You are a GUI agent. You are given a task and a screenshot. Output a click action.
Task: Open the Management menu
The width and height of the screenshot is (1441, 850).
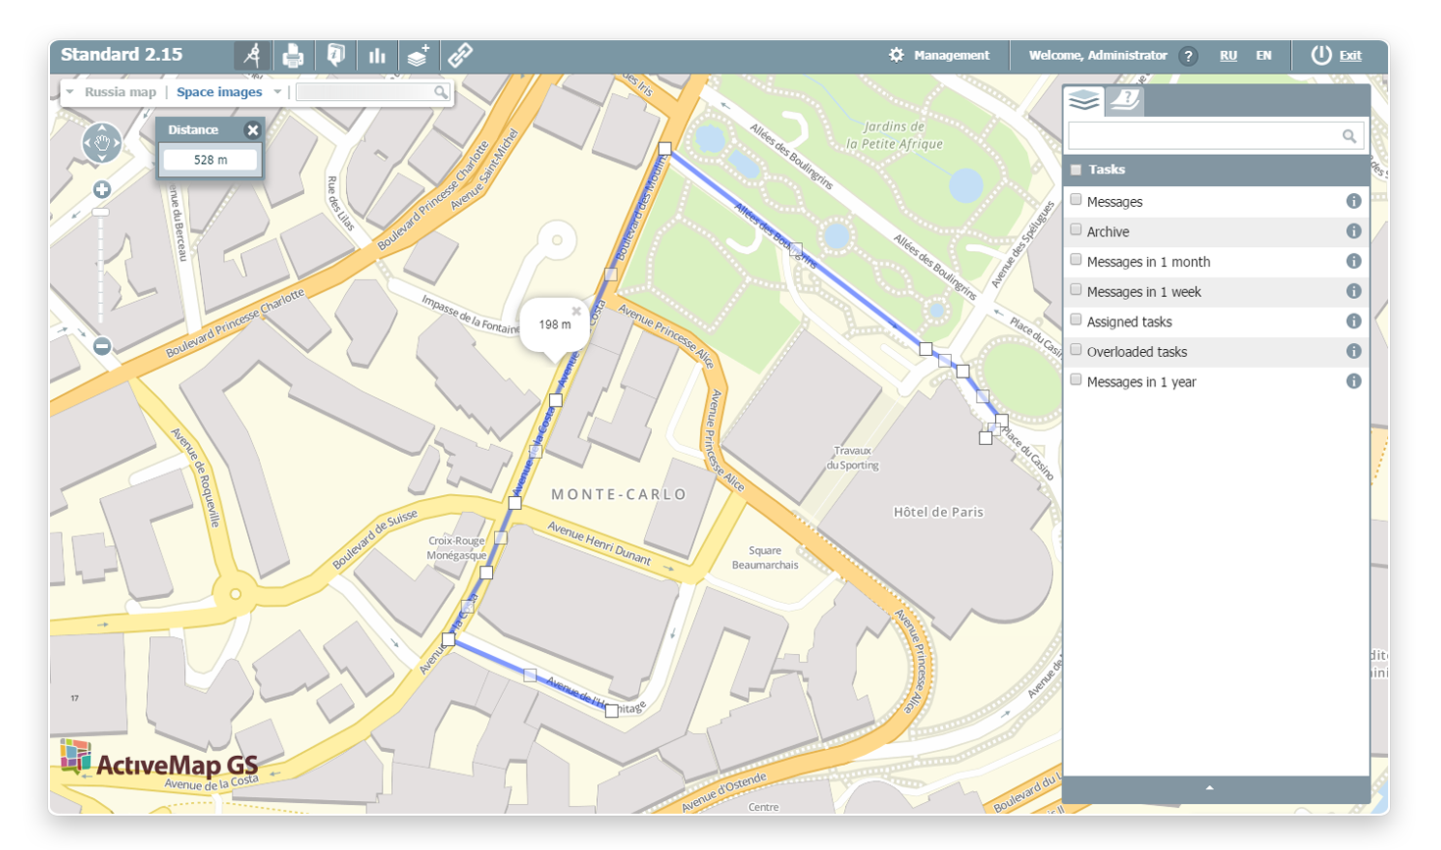pos(939,56)
